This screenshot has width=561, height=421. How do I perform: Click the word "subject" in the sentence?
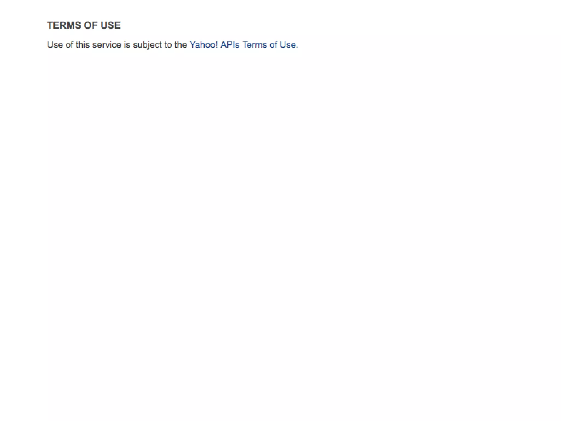(147, 45)
